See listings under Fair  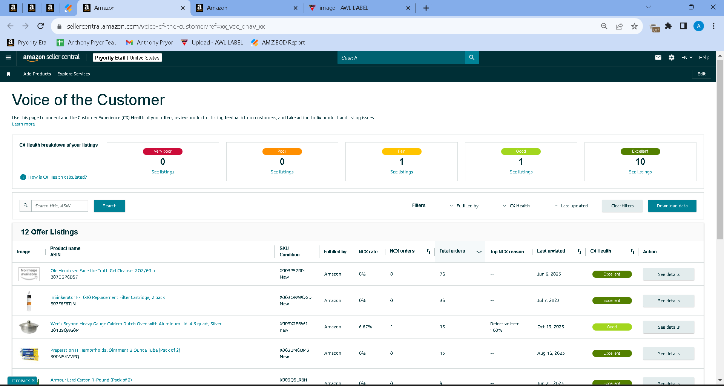(402, 172)
